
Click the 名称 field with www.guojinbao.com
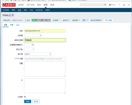45,31
